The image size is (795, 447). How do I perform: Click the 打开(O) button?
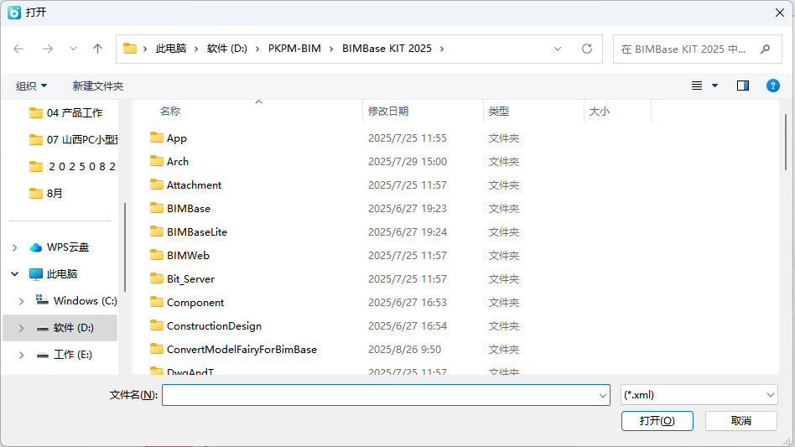click(x=657, y=421)
